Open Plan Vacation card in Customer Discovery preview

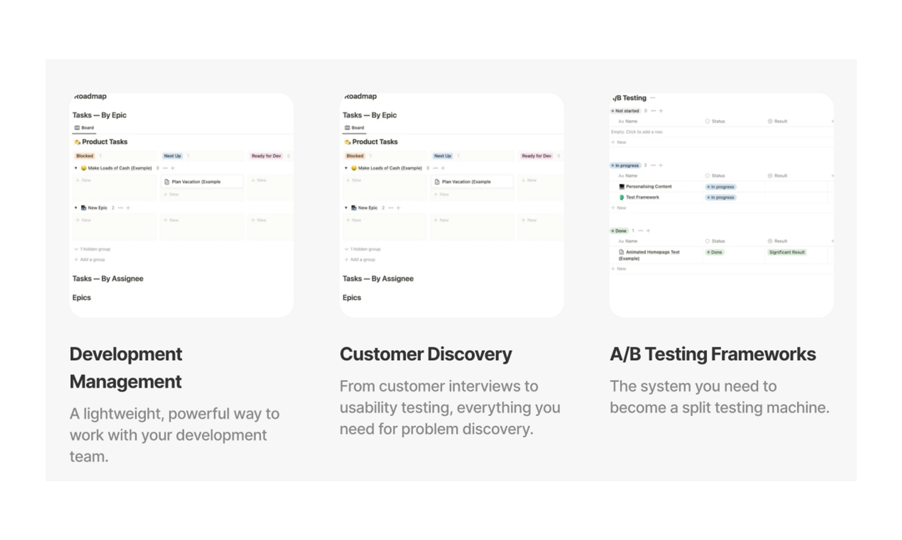point(472,182)
